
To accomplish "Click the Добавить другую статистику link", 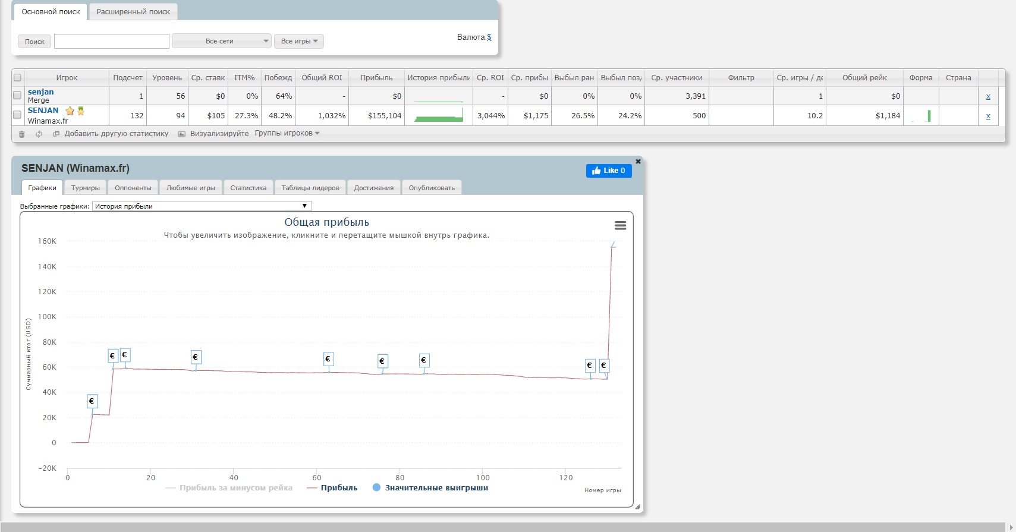I will point(116,134).
